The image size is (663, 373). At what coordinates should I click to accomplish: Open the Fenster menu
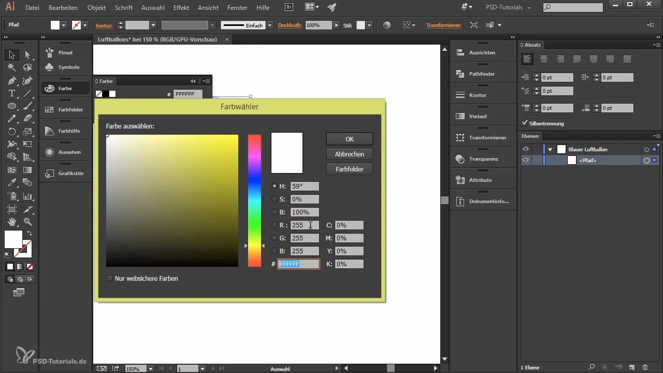[237, 8]
